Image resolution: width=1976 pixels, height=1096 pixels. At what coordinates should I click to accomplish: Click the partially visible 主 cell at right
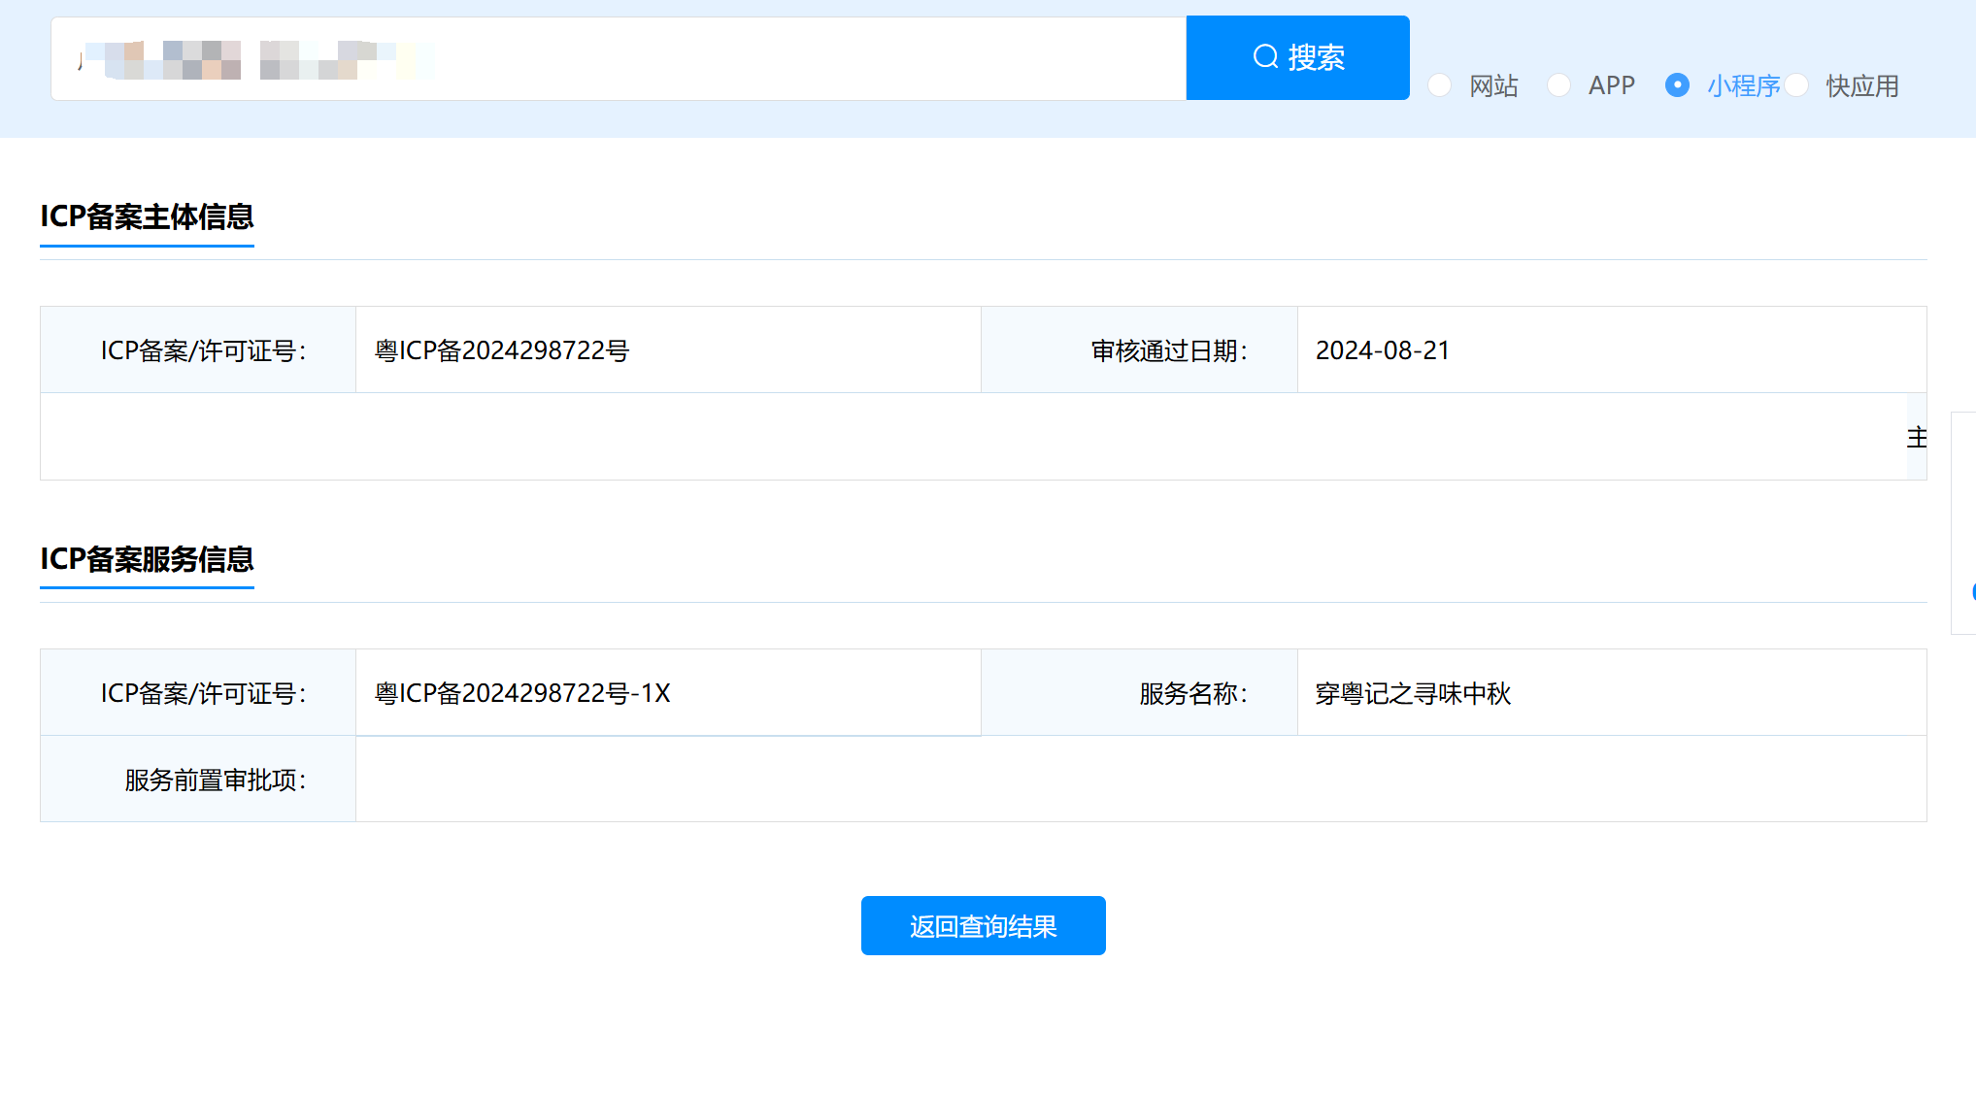(1916, 438)
